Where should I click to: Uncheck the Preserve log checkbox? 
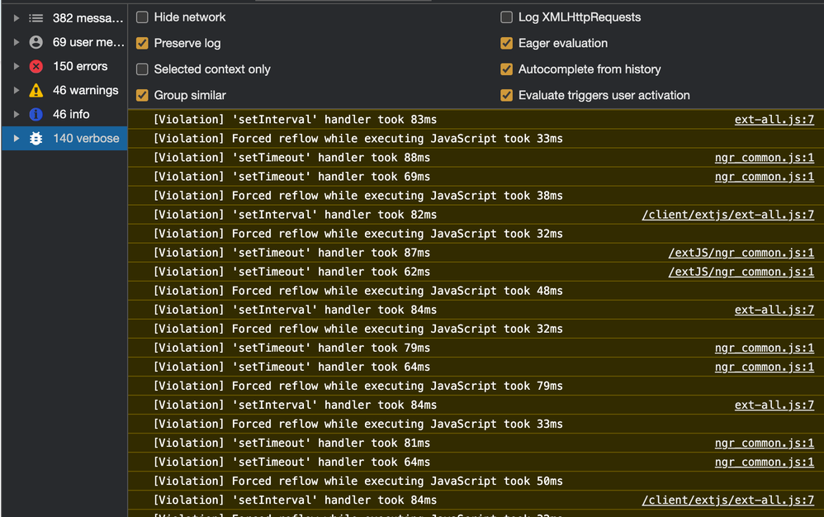(142, 43)
